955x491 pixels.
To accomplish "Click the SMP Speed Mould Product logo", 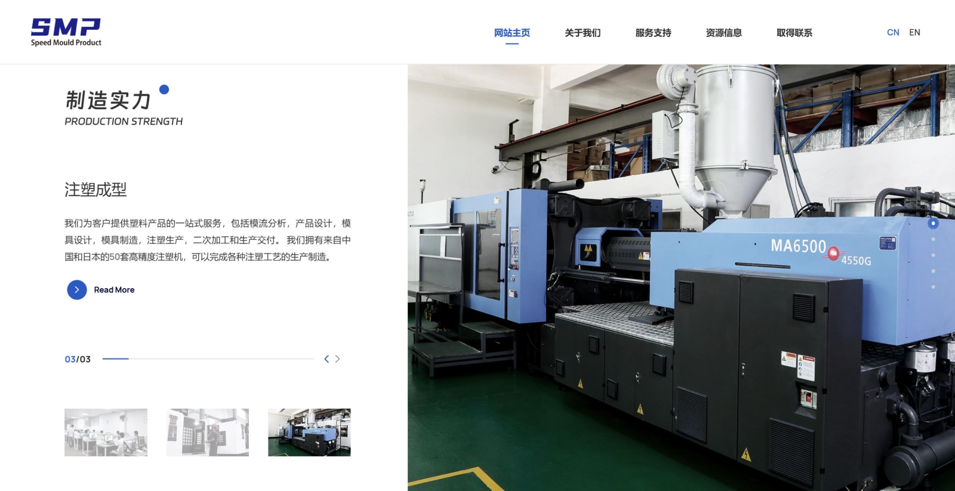I will click(66, 32).
